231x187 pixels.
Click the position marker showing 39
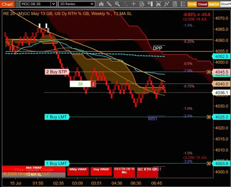tap(80, 84)
